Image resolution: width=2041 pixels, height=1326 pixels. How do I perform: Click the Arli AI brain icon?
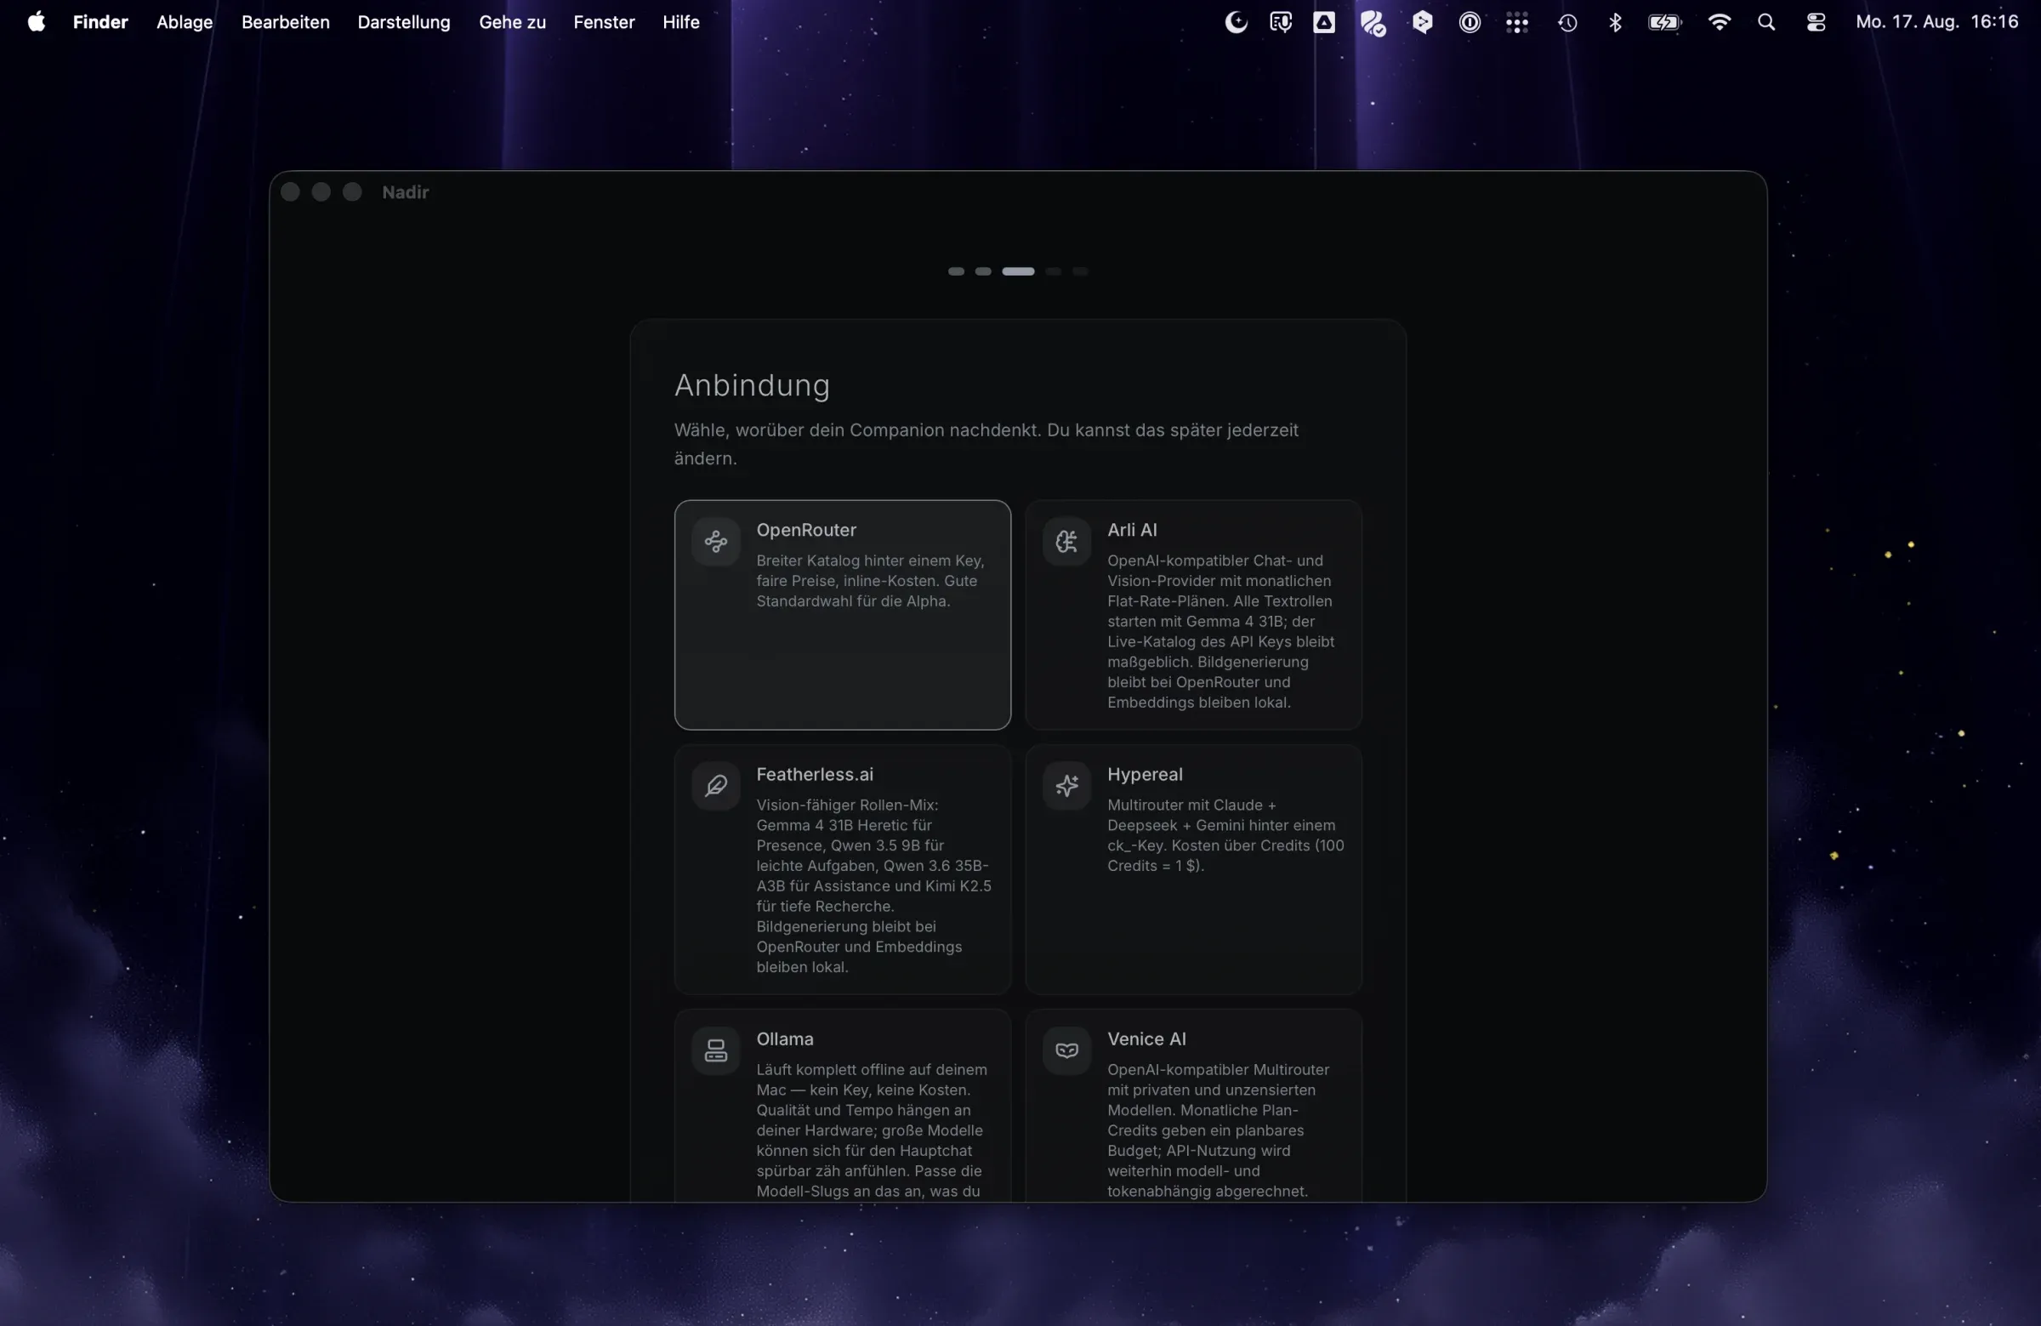[1066, 541]
